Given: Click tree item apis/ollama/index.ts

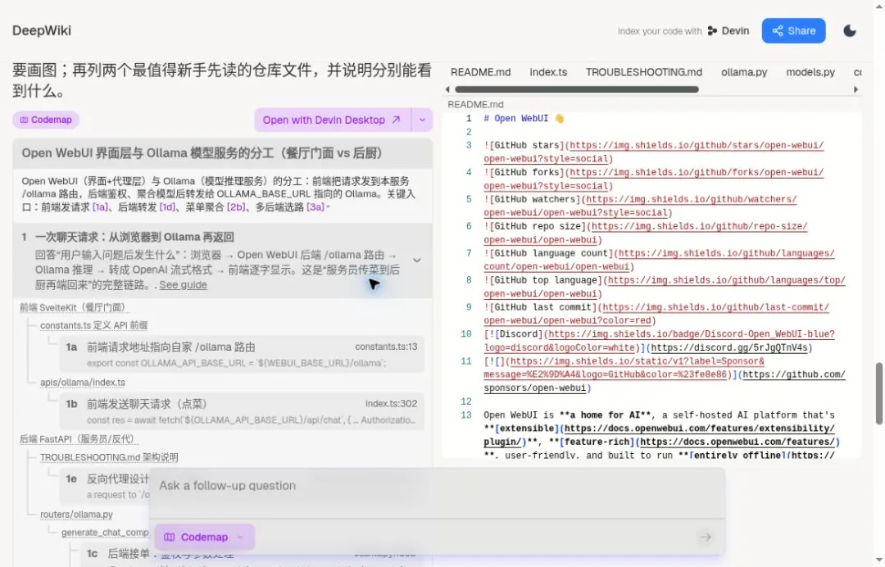Looking at the screenshot, I should pos(83,383).
